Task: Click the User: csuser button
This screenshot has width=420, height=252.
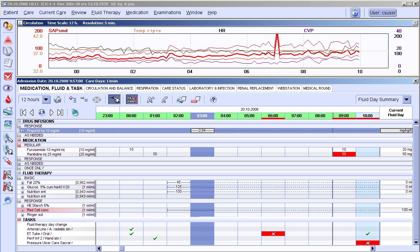Action: pyautogui.click(x=382, y=13)
